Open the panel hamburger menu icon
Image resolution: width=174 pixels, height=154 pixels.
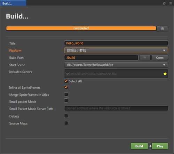tap(171, 3)
